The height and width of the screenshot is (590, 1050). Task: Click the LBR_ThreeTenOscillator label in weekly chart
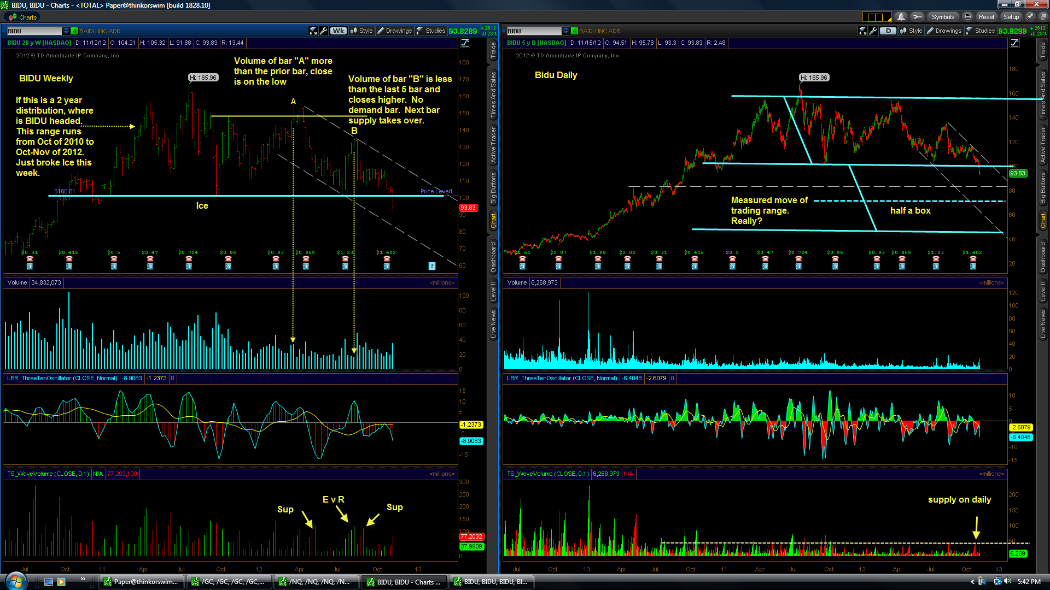(x=62, y=378)
